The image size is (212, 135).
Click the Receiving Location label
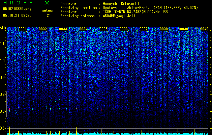(x=79, y=8)
